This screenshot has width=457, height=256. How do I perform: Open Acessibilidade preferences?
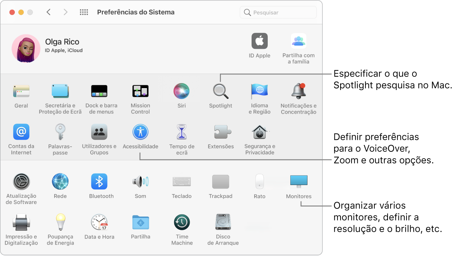click(140, 132)
